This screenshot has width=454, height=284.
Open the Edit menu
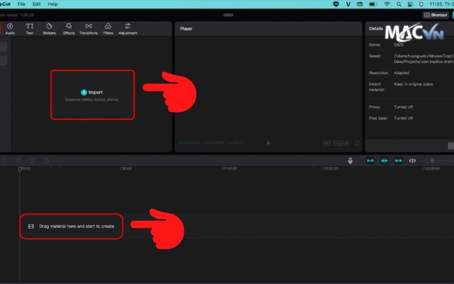click(x=36, y=4)
